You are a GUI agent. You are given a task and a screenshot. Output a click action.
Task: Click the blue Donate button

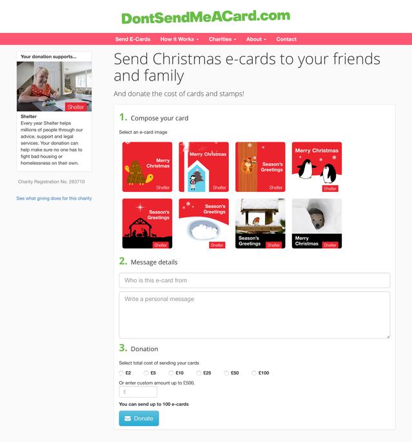pyautogui.click(x=139, y=418)
